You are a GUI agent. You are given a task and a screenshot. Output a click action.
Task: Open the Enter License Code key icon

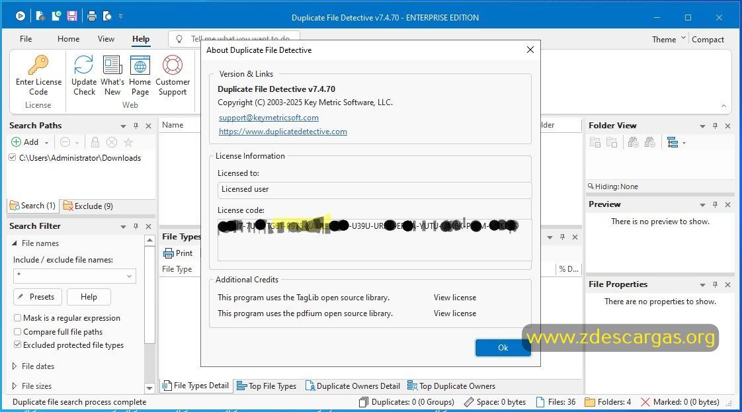[x=38, y=65]
